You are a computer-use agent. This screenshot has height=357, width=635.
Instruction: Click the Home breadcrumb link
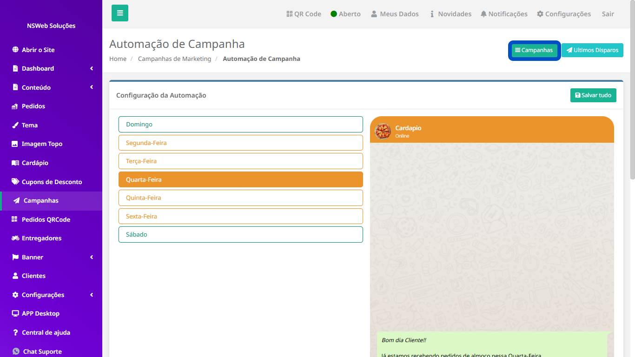click(x=118, y=59)
